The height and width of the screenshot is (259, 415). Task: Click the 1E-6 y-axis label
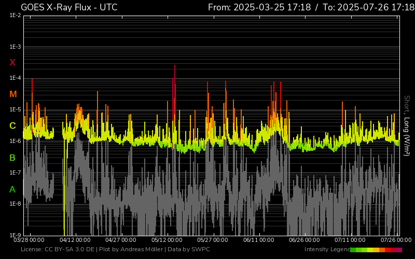pyautogui.click(x=15, y=141)
